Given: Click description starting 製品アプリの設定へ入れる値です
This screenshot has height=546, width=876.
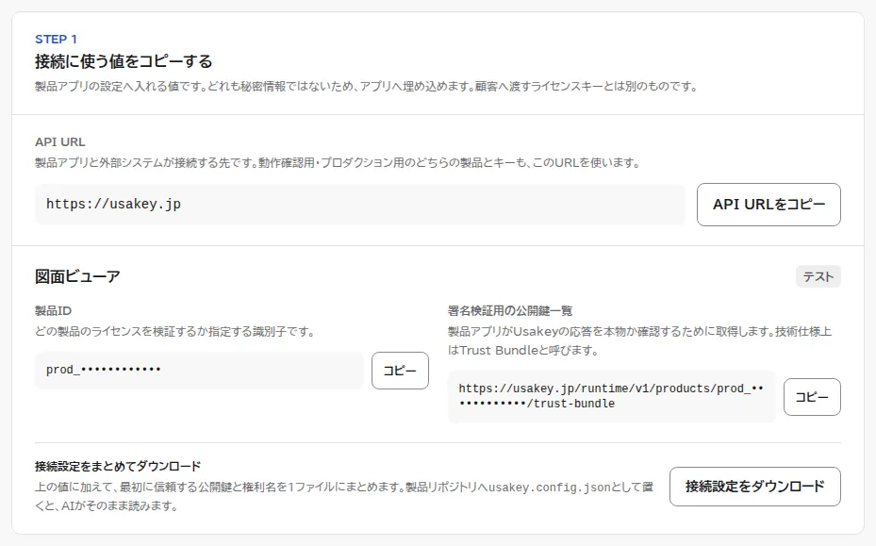Looking at the screenshot, I should coord(367,87).
